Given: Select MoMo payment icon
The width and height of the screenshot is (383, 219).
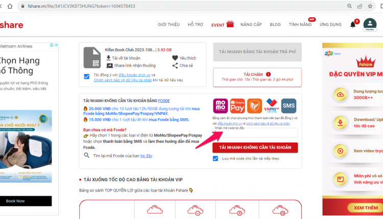Looking at the screenshot, I should (220, 106).
